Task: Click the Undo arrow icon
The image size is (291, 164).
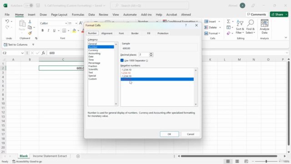Action: tap(7, 21)
